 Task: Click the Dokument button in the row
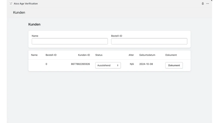174,65
